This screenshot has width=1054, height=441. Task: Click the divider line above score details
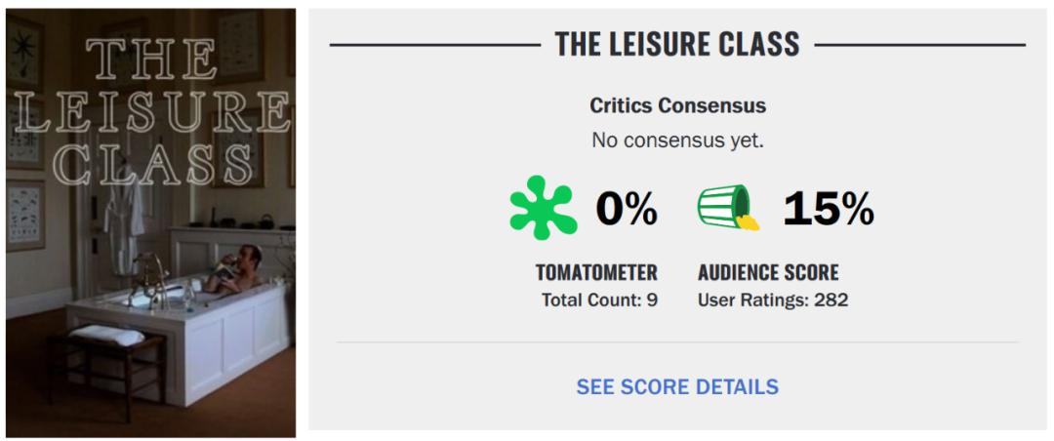[x=677, y=342]
